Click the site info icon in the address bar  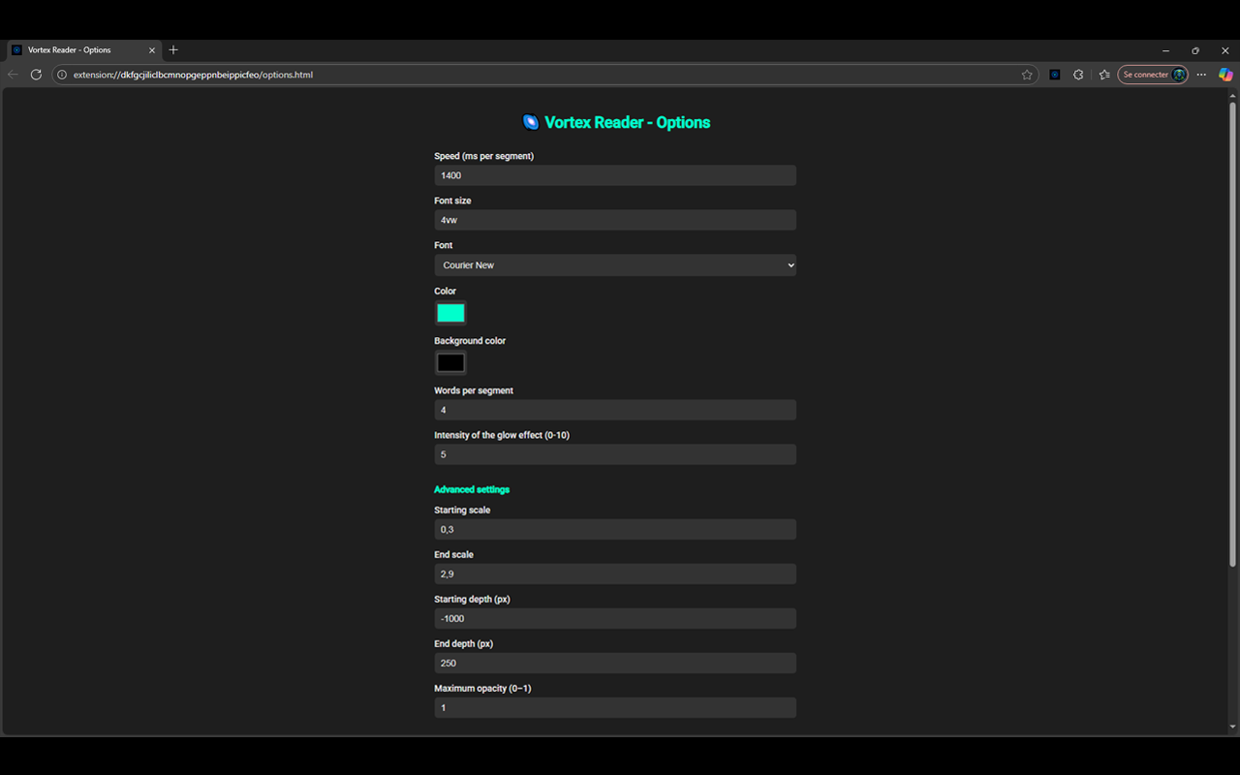(x=60, y=74)
